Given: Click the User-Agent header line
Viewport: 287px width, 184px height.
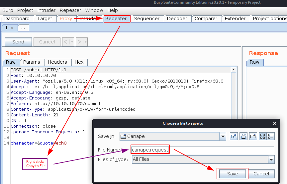Looking at the screenshot, I should click(117, 81).
